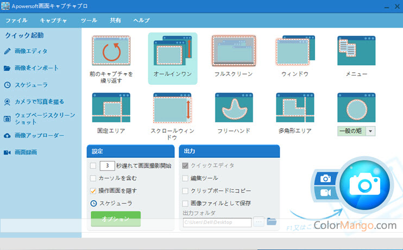Image resolution: width=403 pixels, height=250 pixels.
Task: Pick the 固定エリア capture icon
Action: (111, 107)
